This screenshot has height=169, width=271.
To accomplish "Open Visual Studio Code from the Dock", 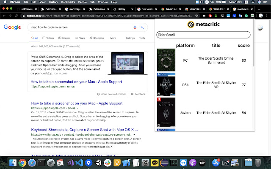I will point(79,163).
